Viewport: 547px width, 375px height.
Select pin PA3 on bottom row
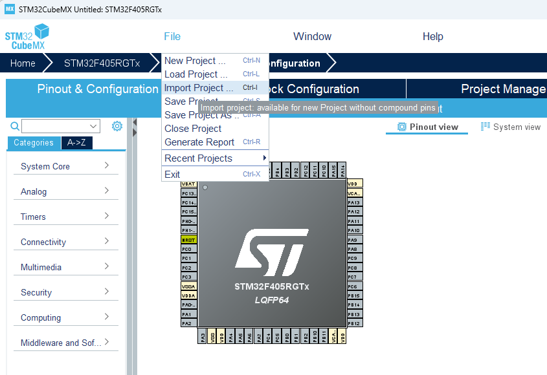(x=203, y=336)
